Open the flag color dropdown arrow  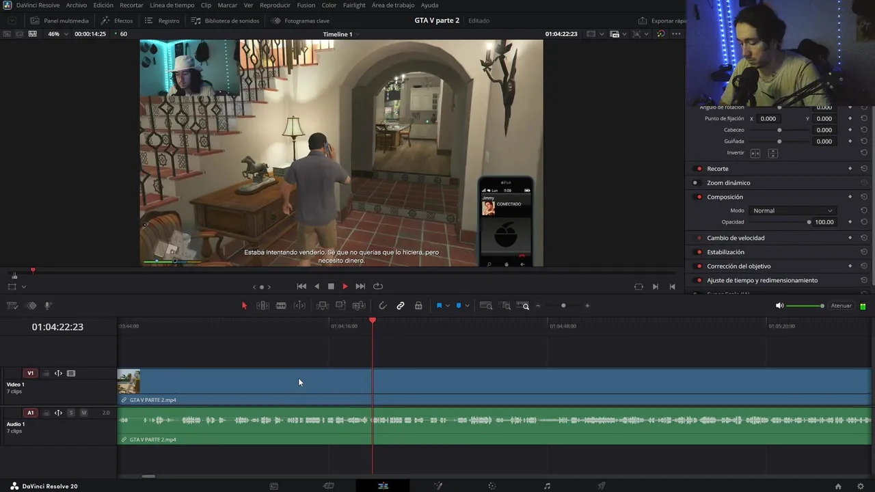(448, 305)
